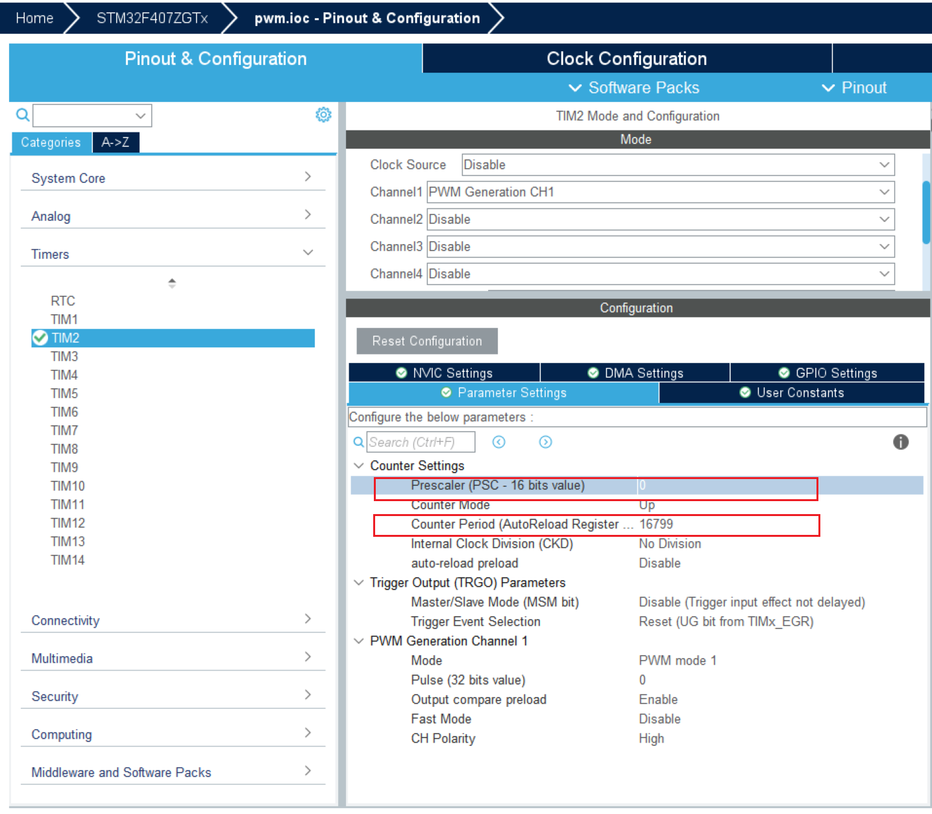
Task: Expand the Pinout menu
Action: click(x=854, y=88)
